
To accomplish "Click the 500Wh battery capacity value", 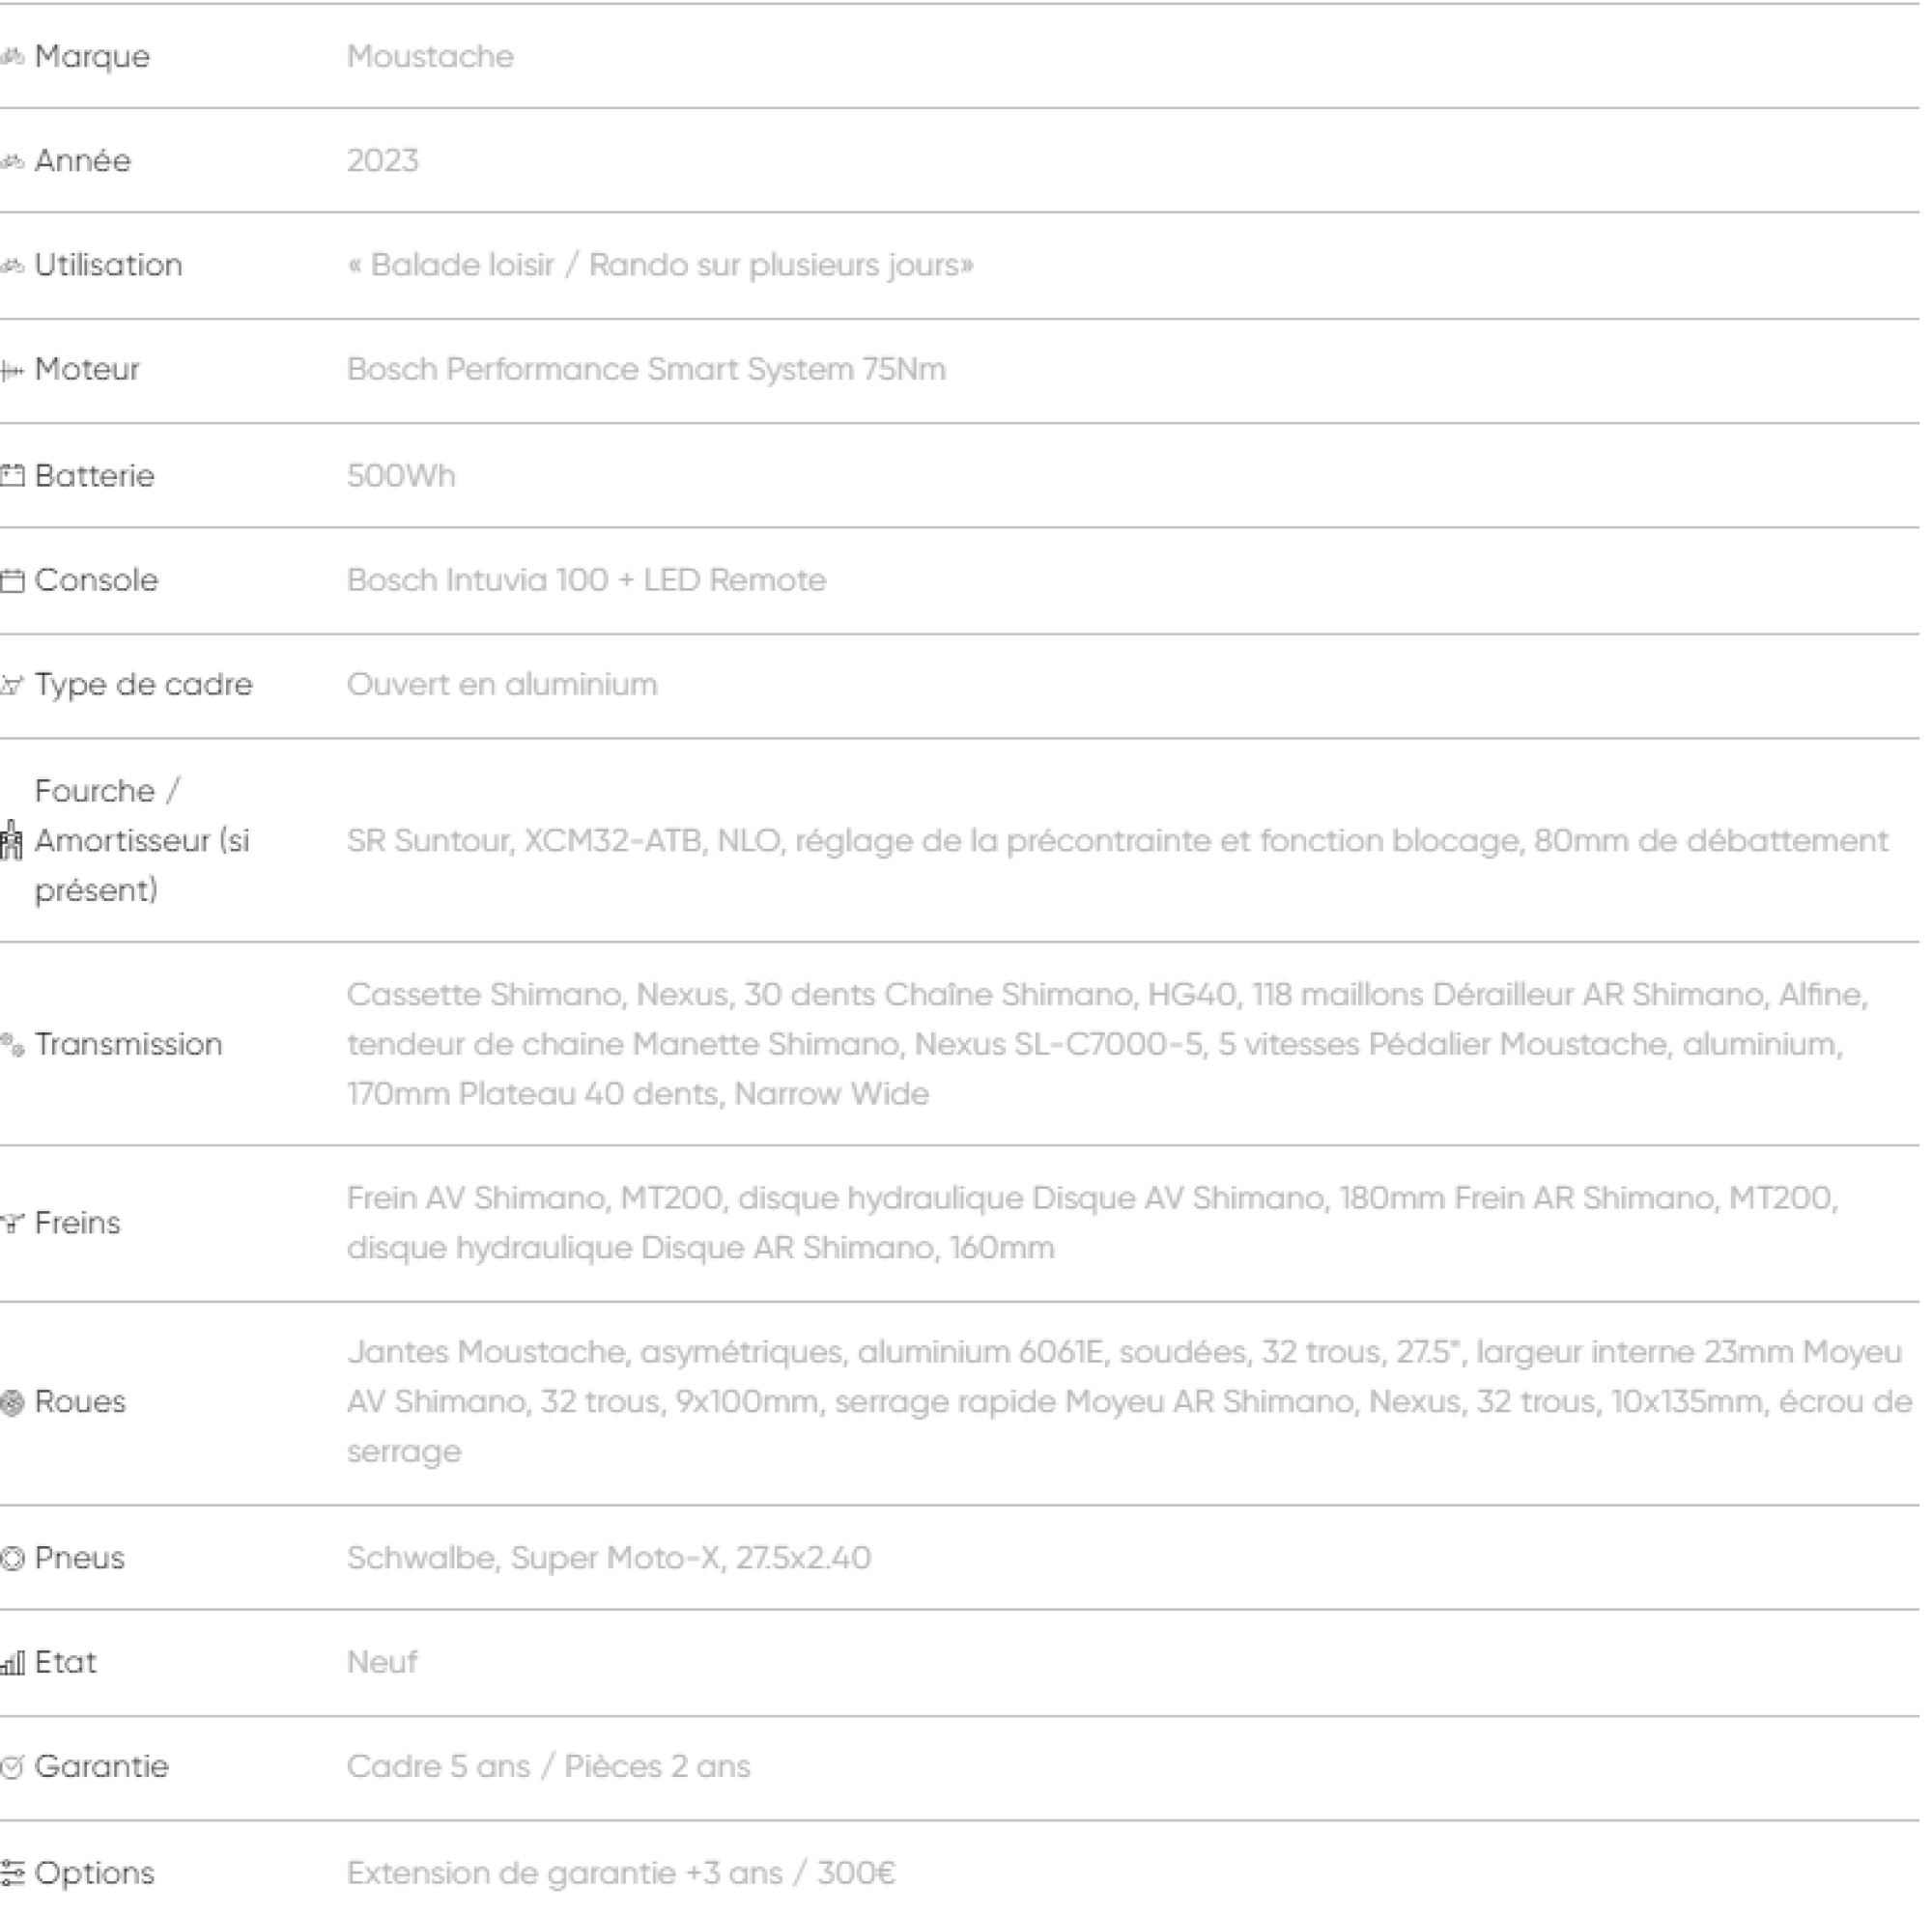I will [402, 477].
